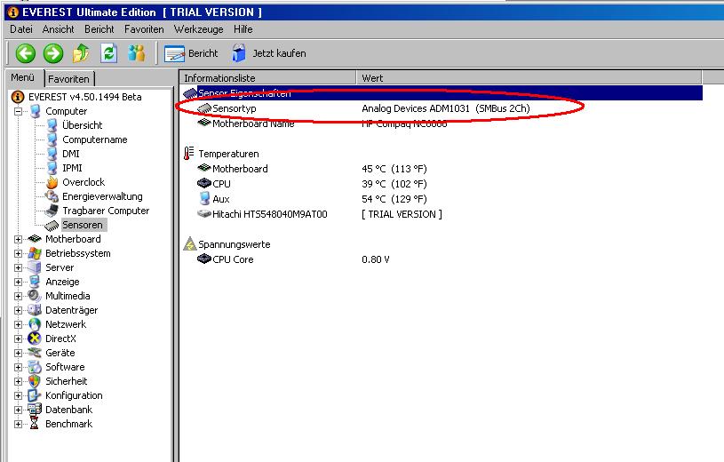Click the Netzwerk globe icon
724x462 pixels.
click(35, 324)
